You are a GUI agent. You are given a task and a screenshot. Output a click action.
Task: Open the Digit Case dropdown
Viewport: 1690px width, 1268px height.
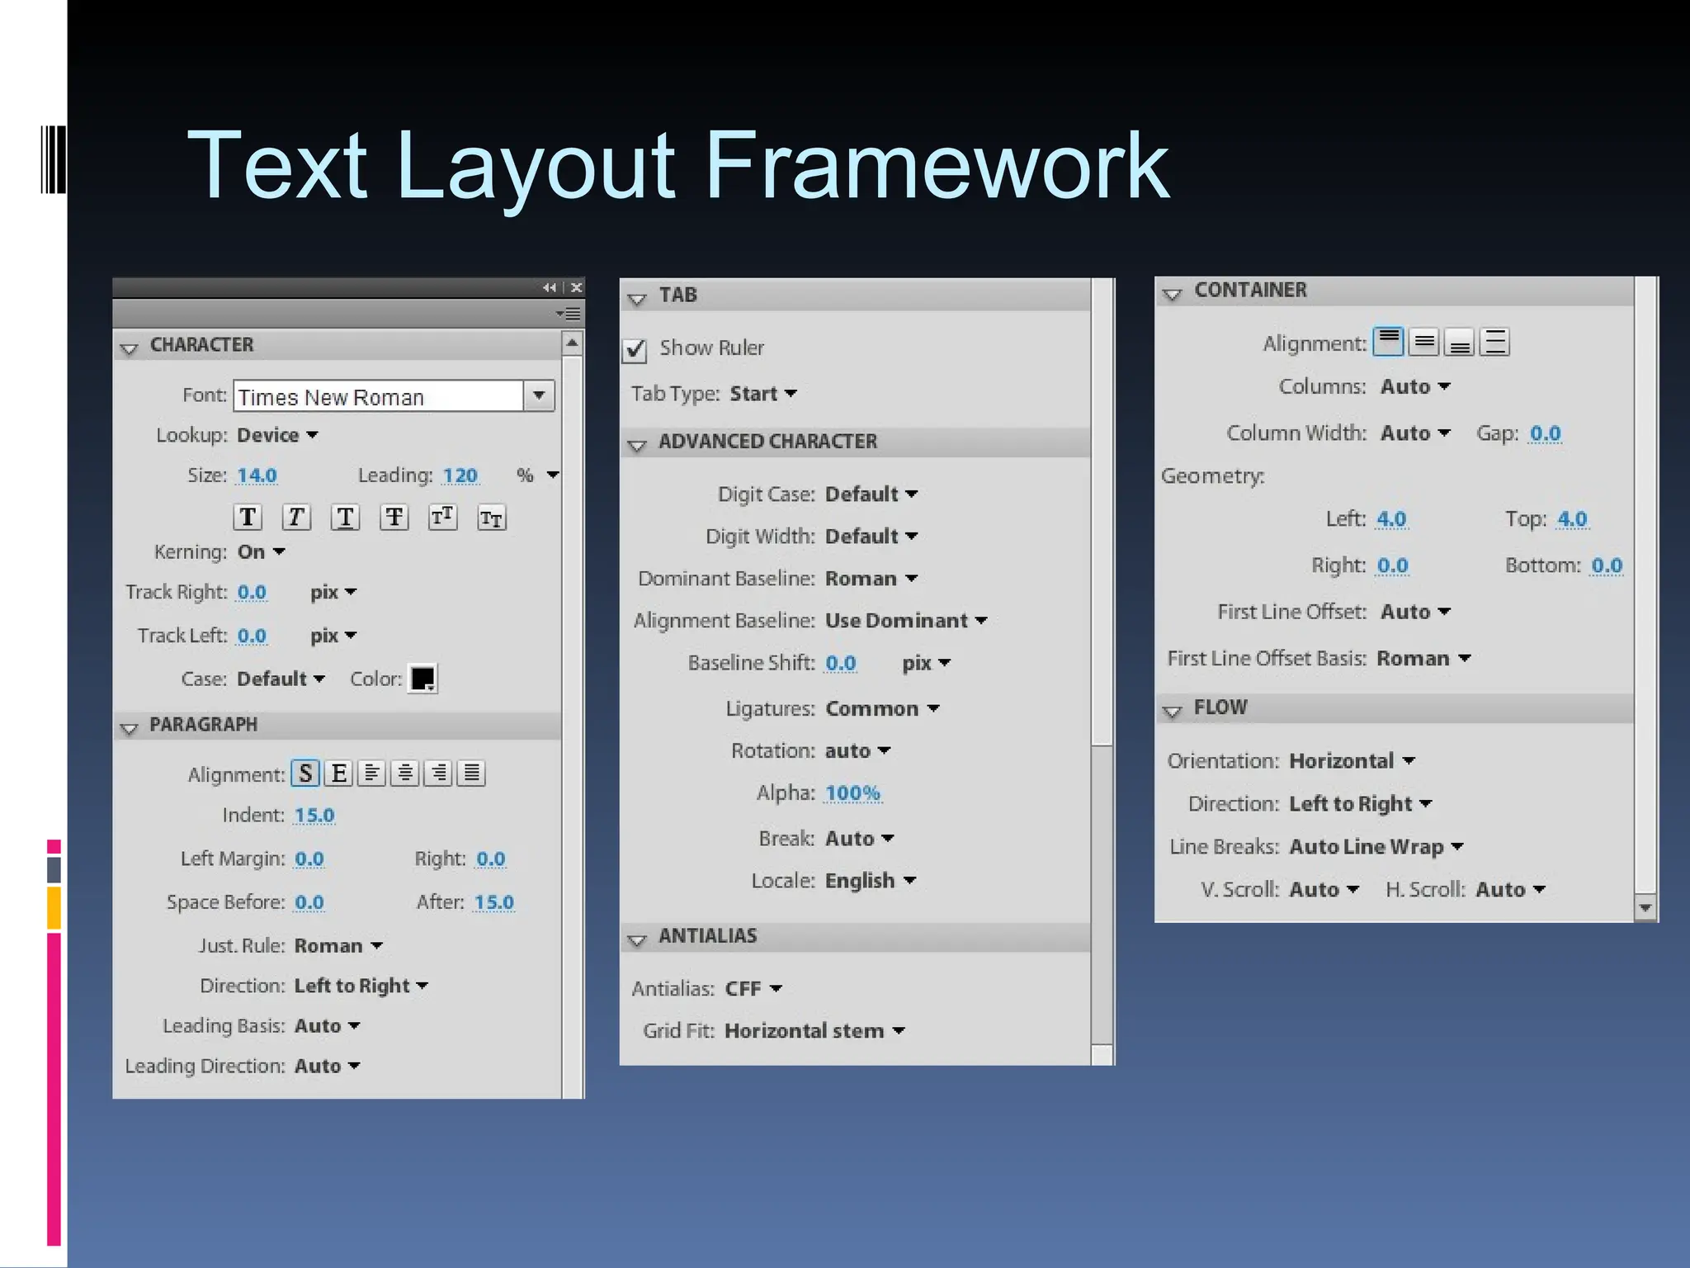point(871,494)
